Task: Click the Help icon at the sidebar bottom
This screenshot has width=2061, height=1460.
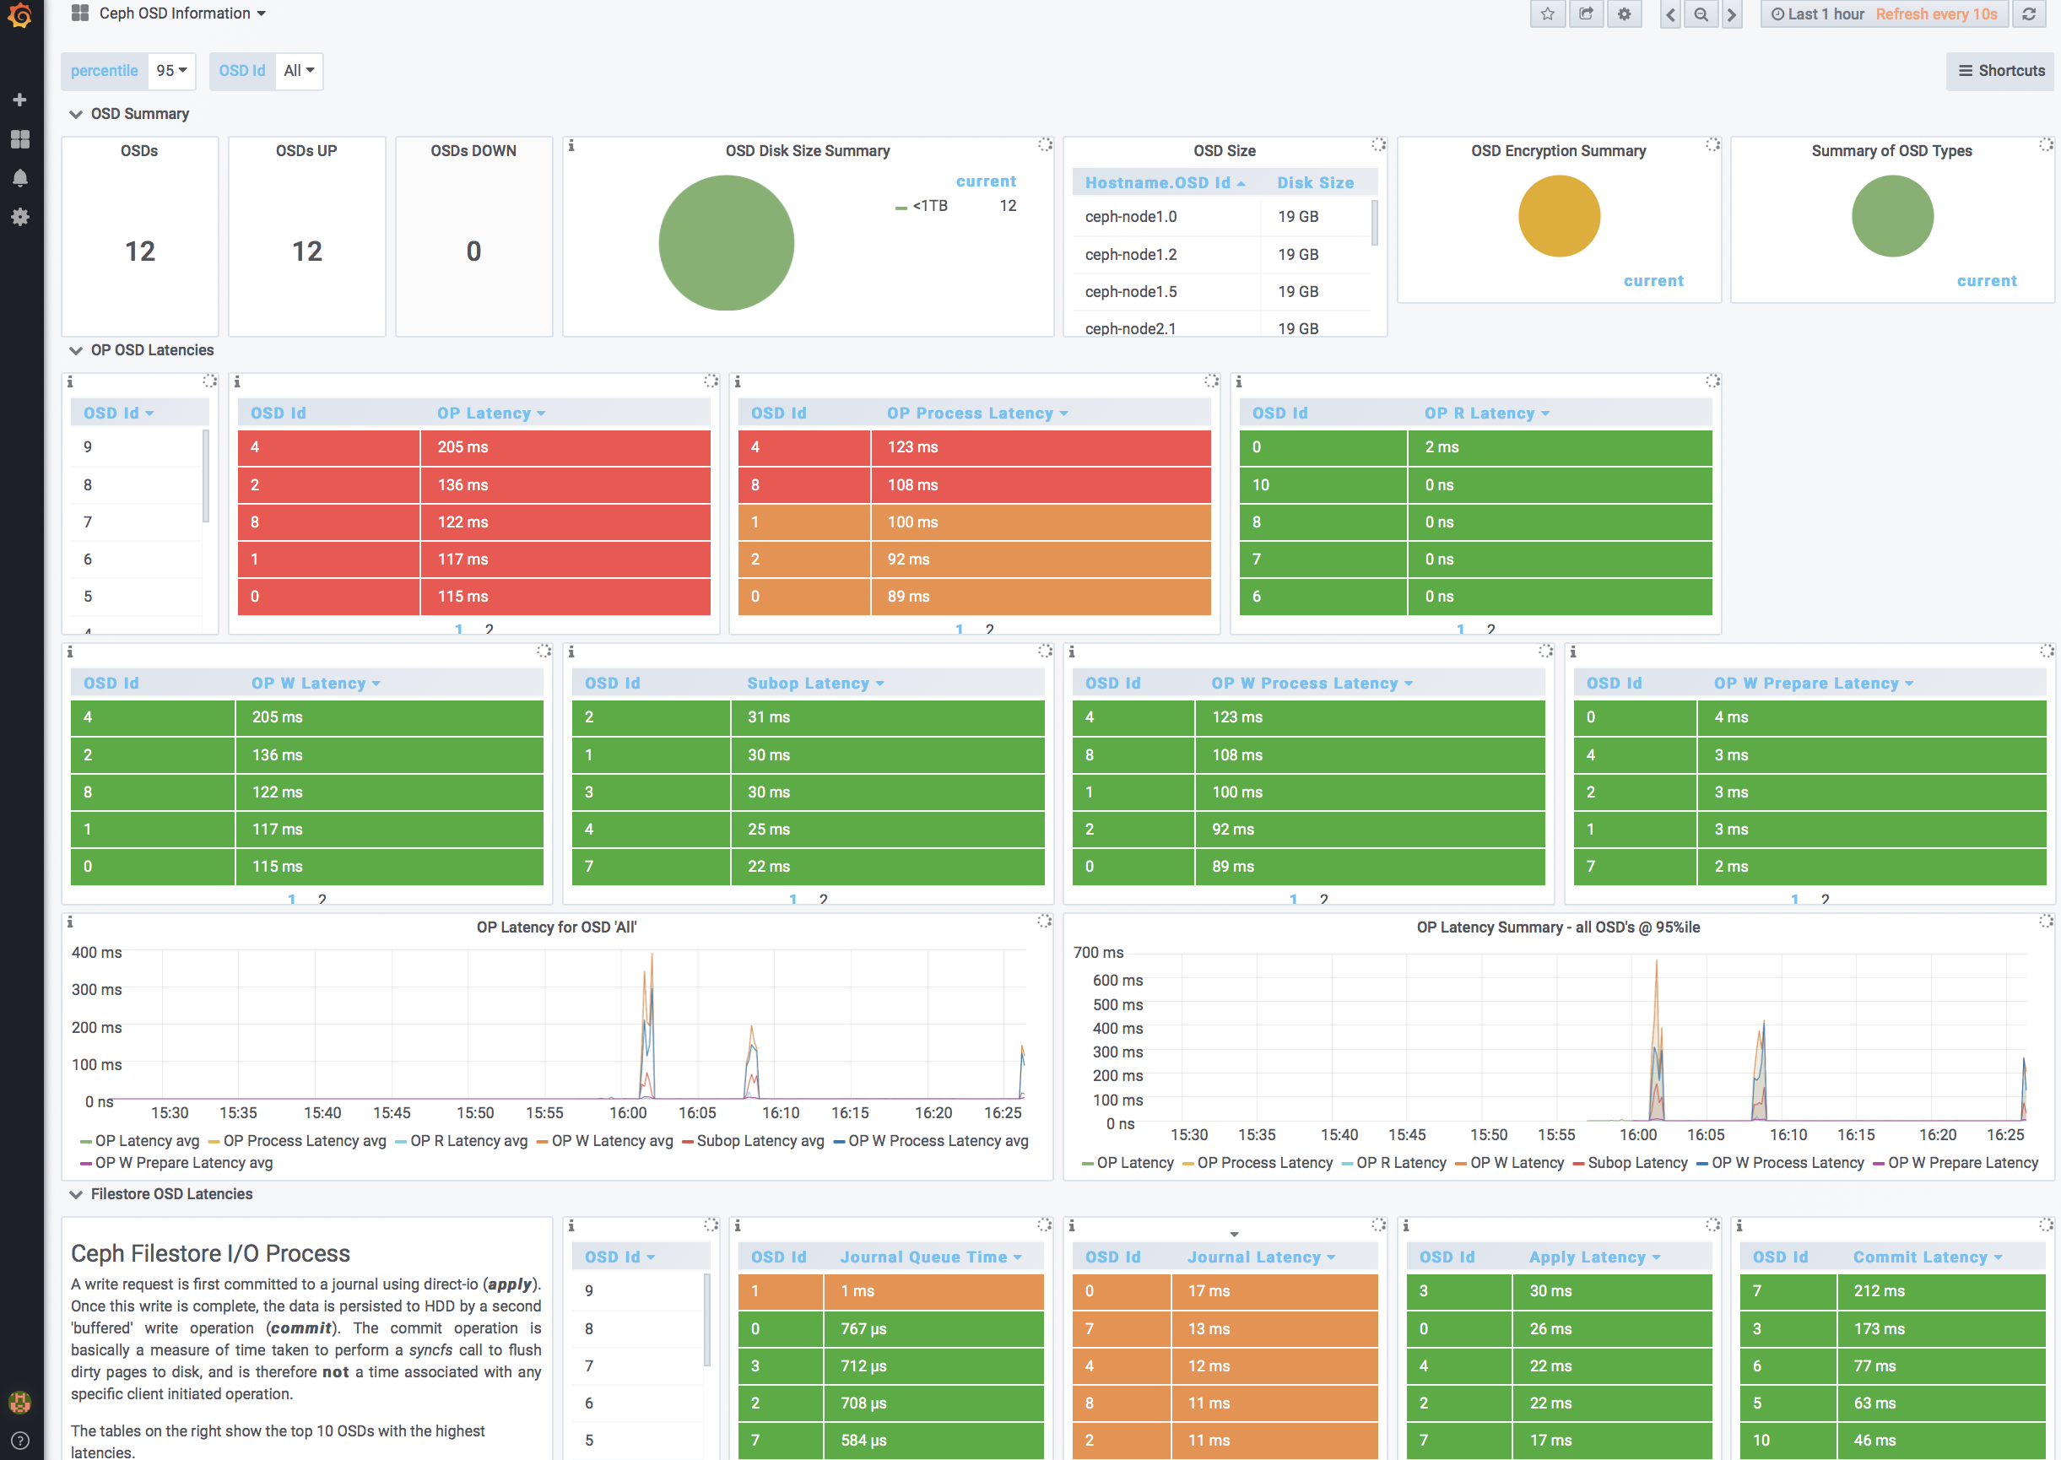Action: click(x=19, y=1441)
